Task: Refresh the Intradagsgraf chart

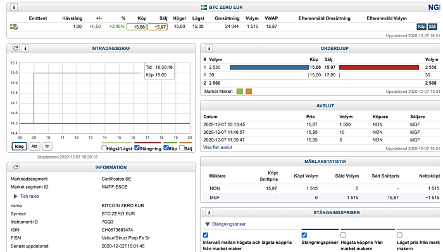Action: [x=16, y=48]
